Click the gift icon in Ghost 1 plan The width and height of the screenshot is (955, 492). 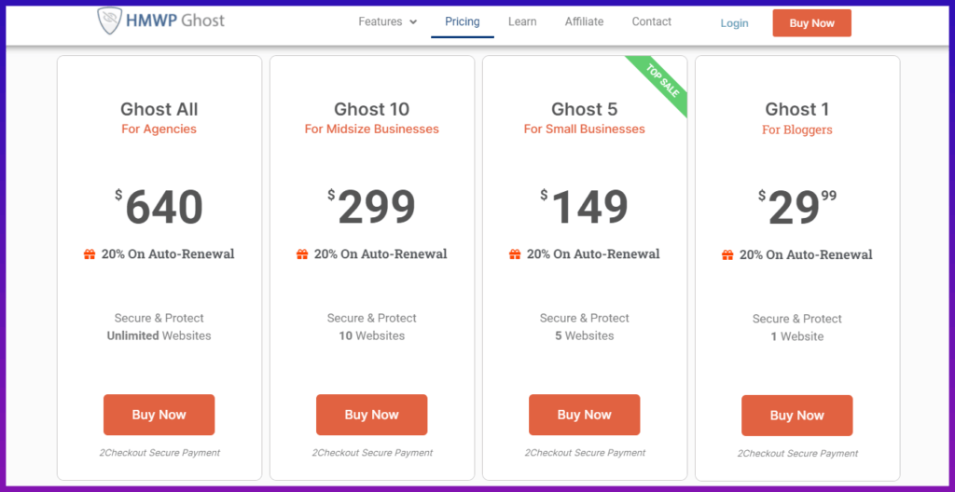(727, 255)
